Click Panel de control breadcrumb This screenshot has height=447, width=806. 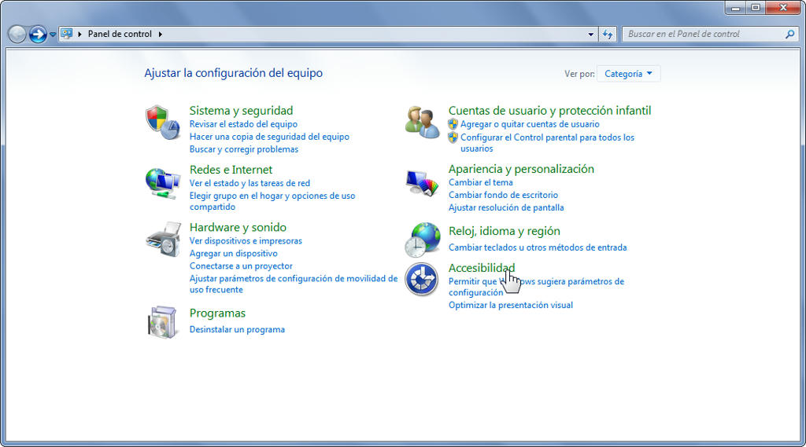pyautogui.click(x=120, y=34)
